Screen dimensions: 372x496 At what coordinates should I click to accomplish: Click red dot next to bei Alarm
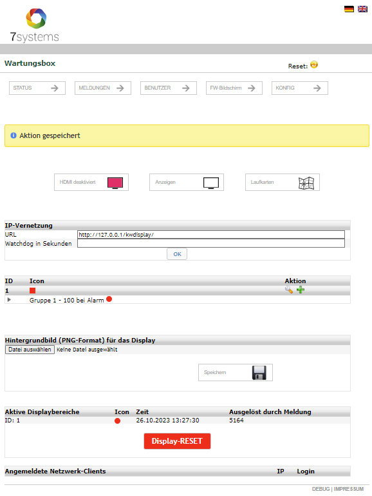tap(109, 299)
